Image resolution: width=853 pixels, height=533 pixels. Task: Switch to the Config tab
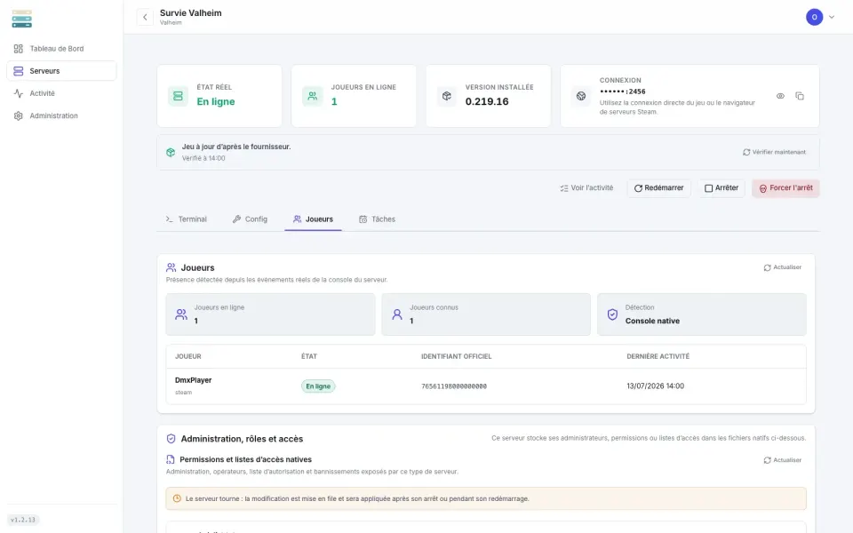pyautogui.click(x=250, y=219)
